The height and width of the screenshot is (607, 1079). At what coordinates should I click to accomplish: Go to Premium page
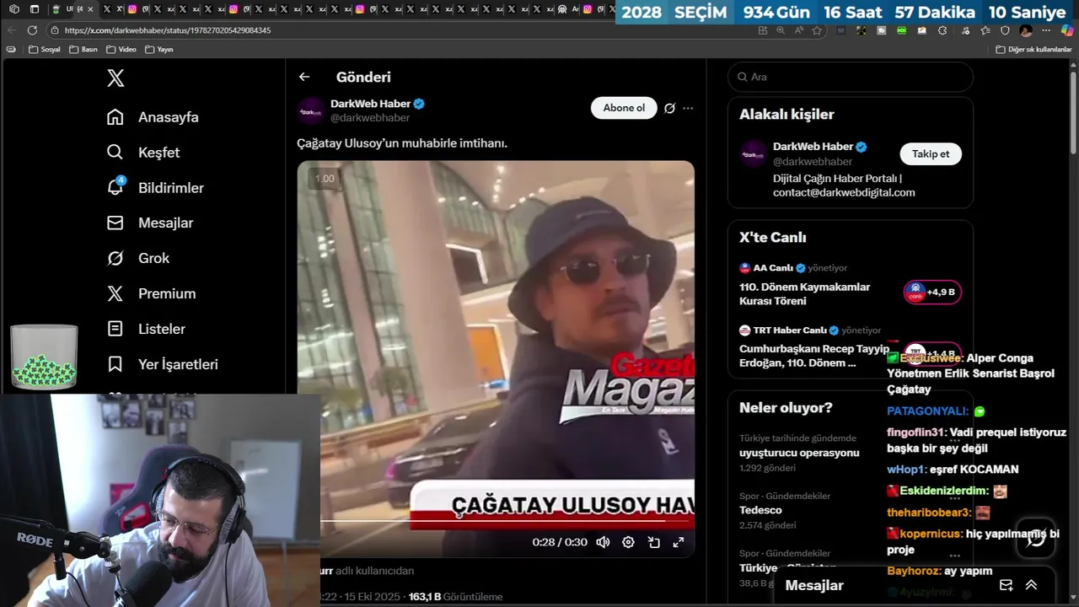[151, 294]
